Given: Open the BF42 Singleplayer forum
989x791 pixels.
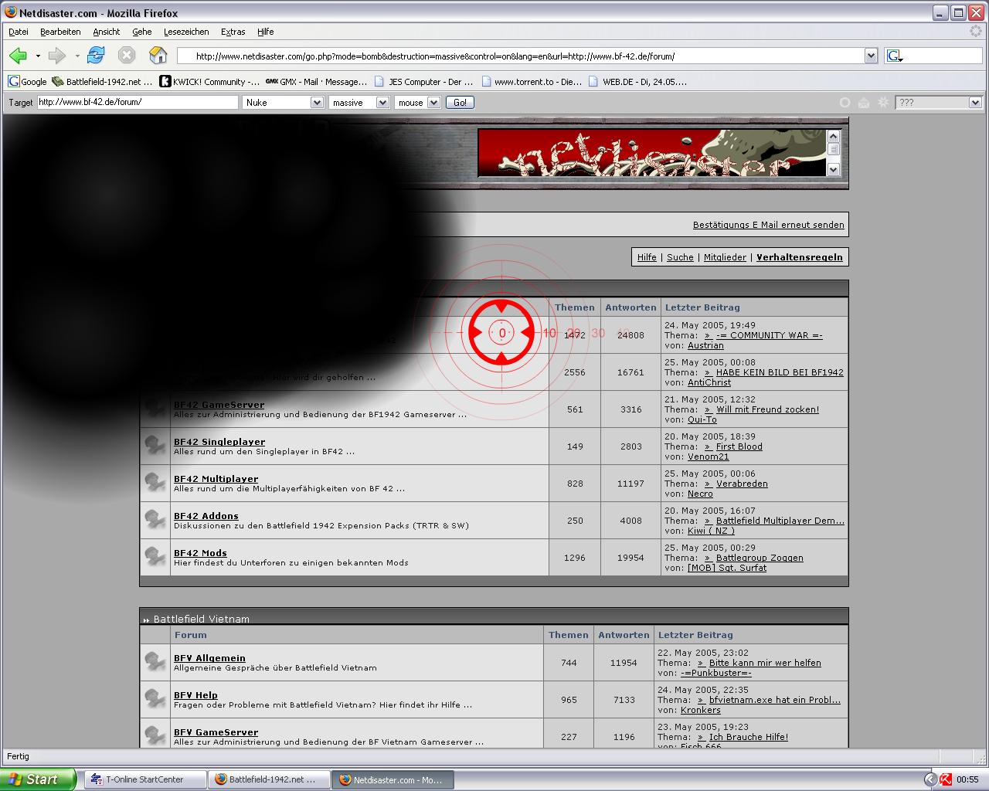Looking at the screenshot, I should pos(219,442).
